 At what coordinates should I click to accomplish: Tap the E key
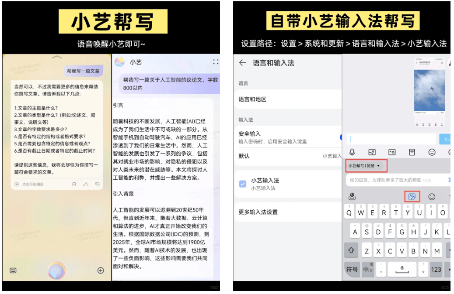pyautogui.click(x=372, y=212)
